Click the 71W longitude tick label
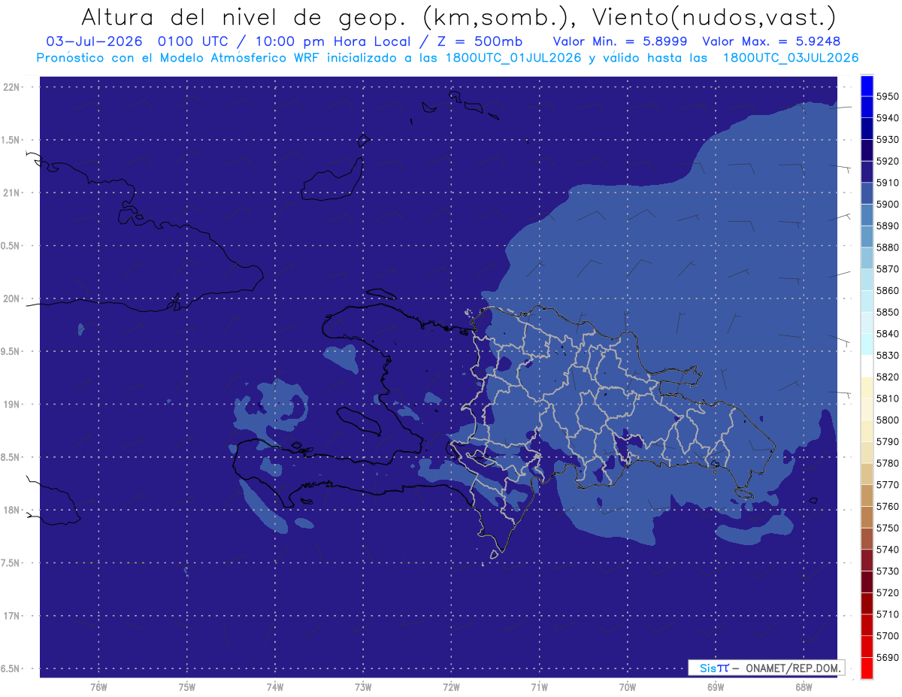Viewport: 902px width, 697px height. pyautogui.click(x=539, y=686)
